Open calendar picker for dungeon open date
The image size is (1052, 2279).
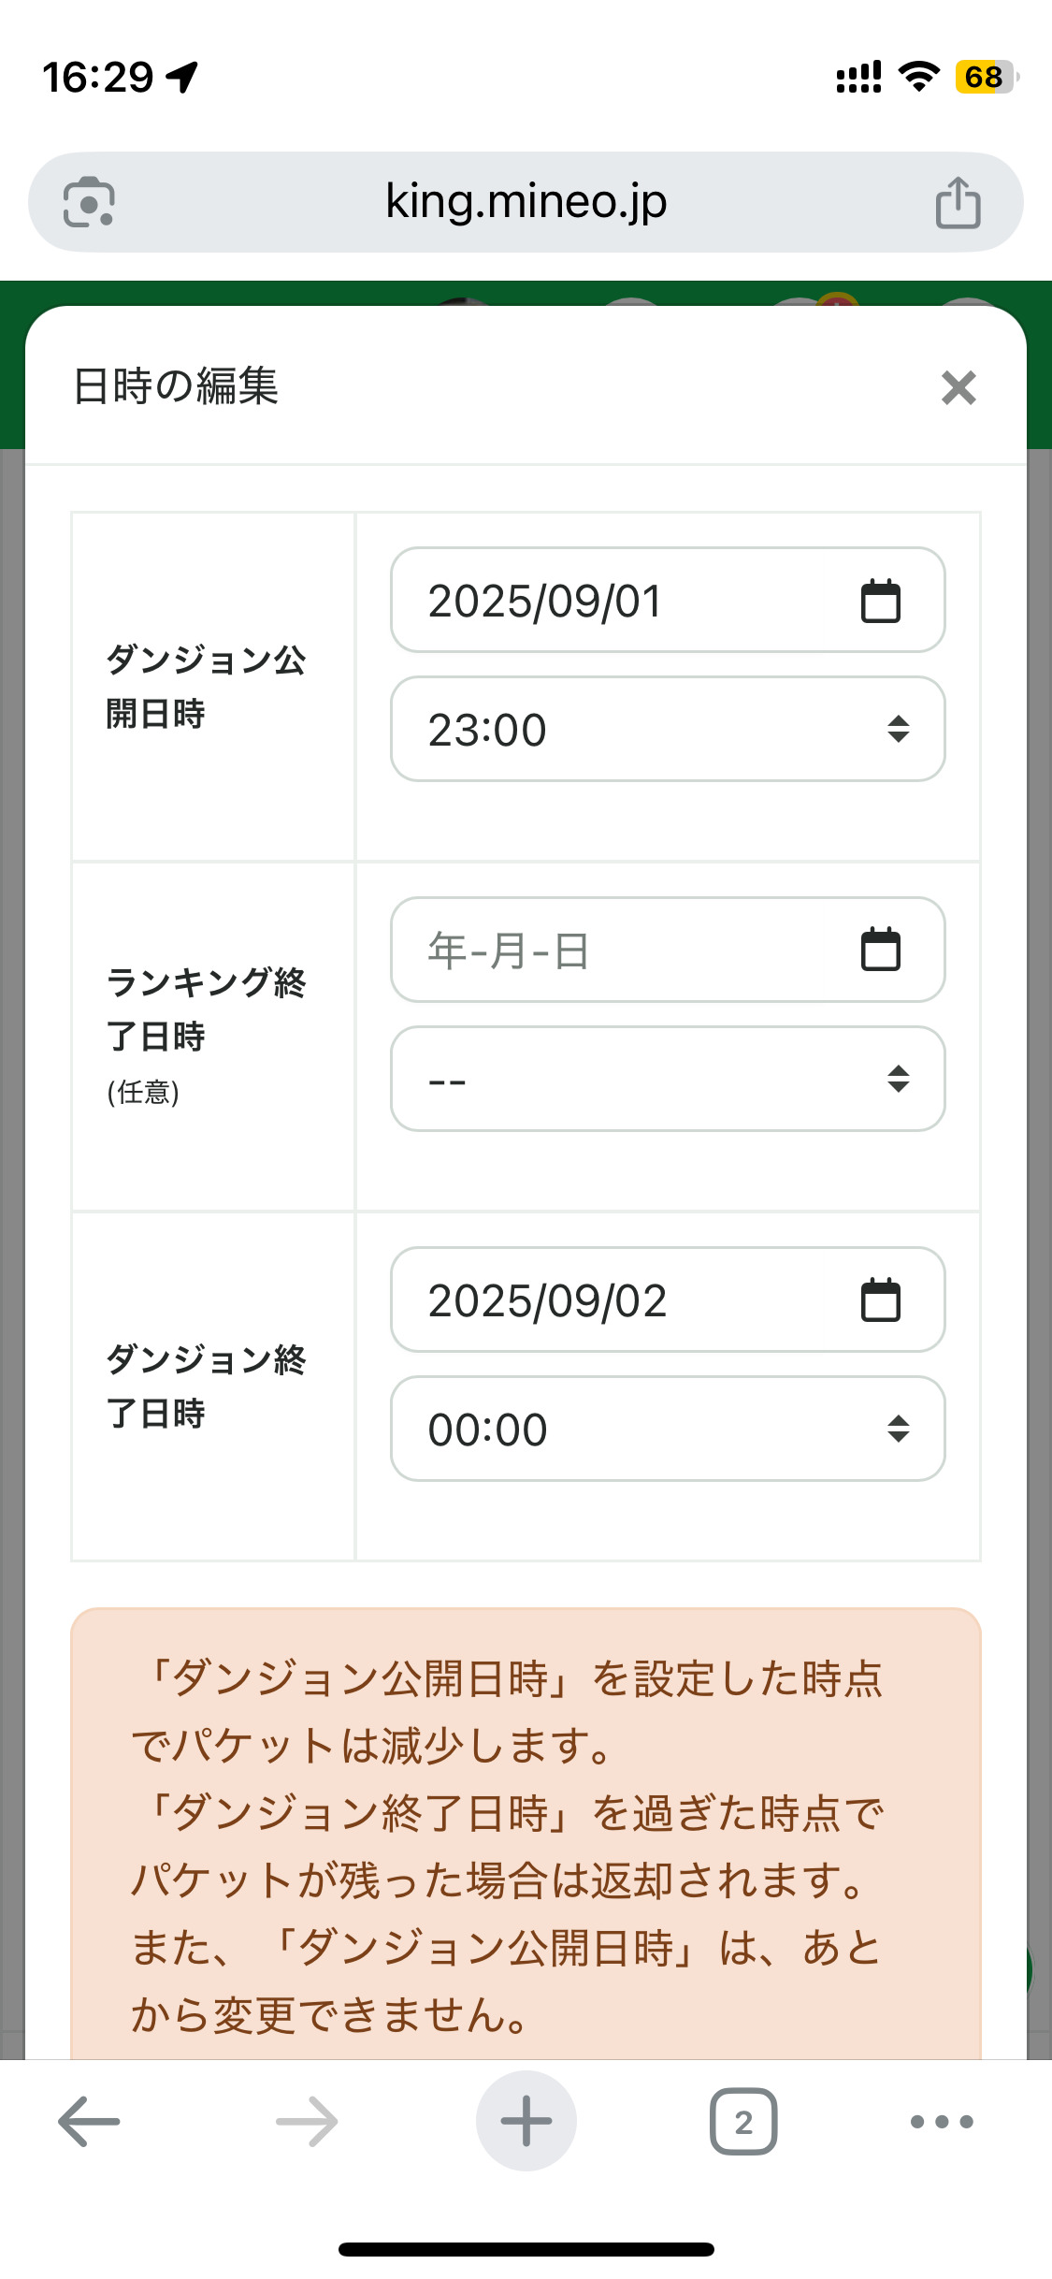(x=880, y=601)
